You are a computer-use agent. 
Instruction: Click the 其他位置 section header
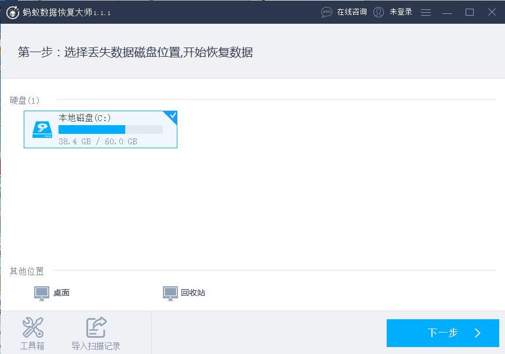click(27, 271)
